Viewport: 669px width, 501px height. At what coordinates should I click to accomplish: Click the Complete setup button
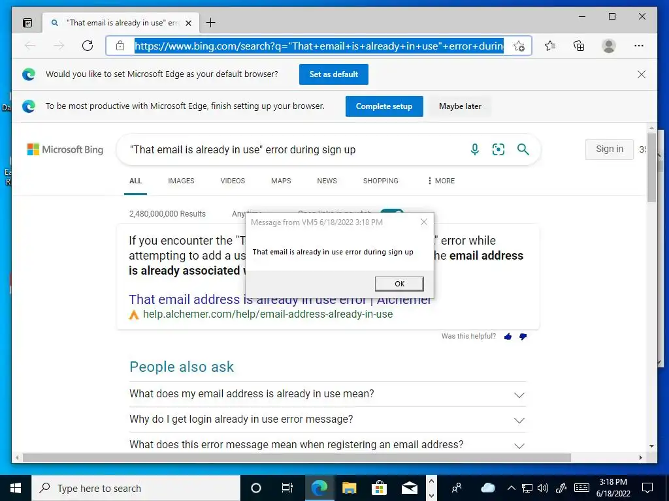(384, 106)
